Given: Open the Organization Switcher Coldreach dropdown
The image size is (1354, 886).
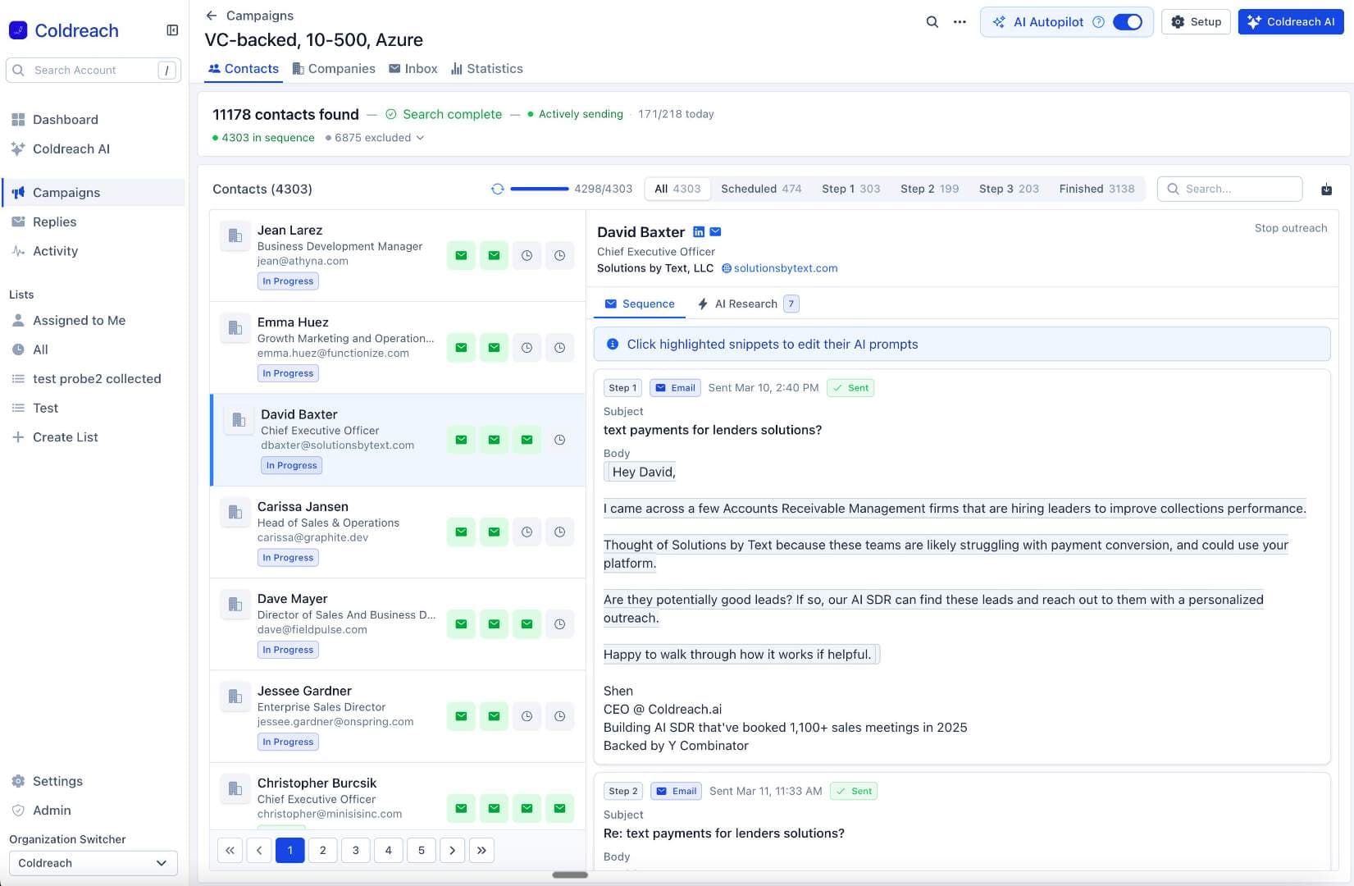Looking at the screenshot, I should (93, 863).
